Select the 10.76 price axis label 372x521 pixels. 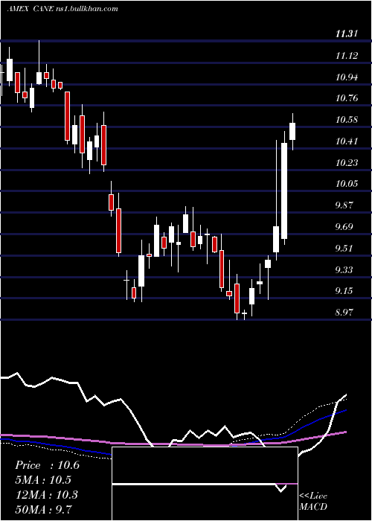click(347, 98)
